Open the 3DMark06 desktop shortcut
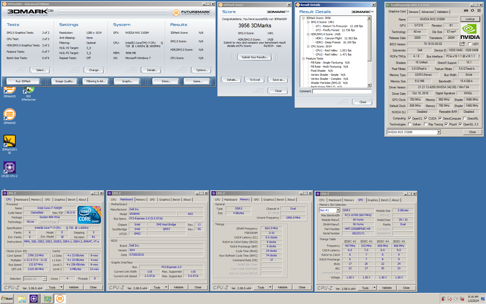The height and width of the screenshot is (304, 486). point(10,117)
